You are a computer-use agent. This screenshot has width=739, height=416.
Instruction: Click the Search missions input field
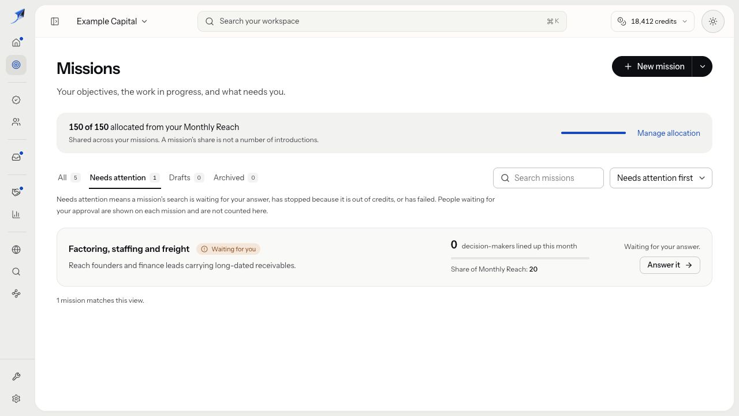[548, 178]
